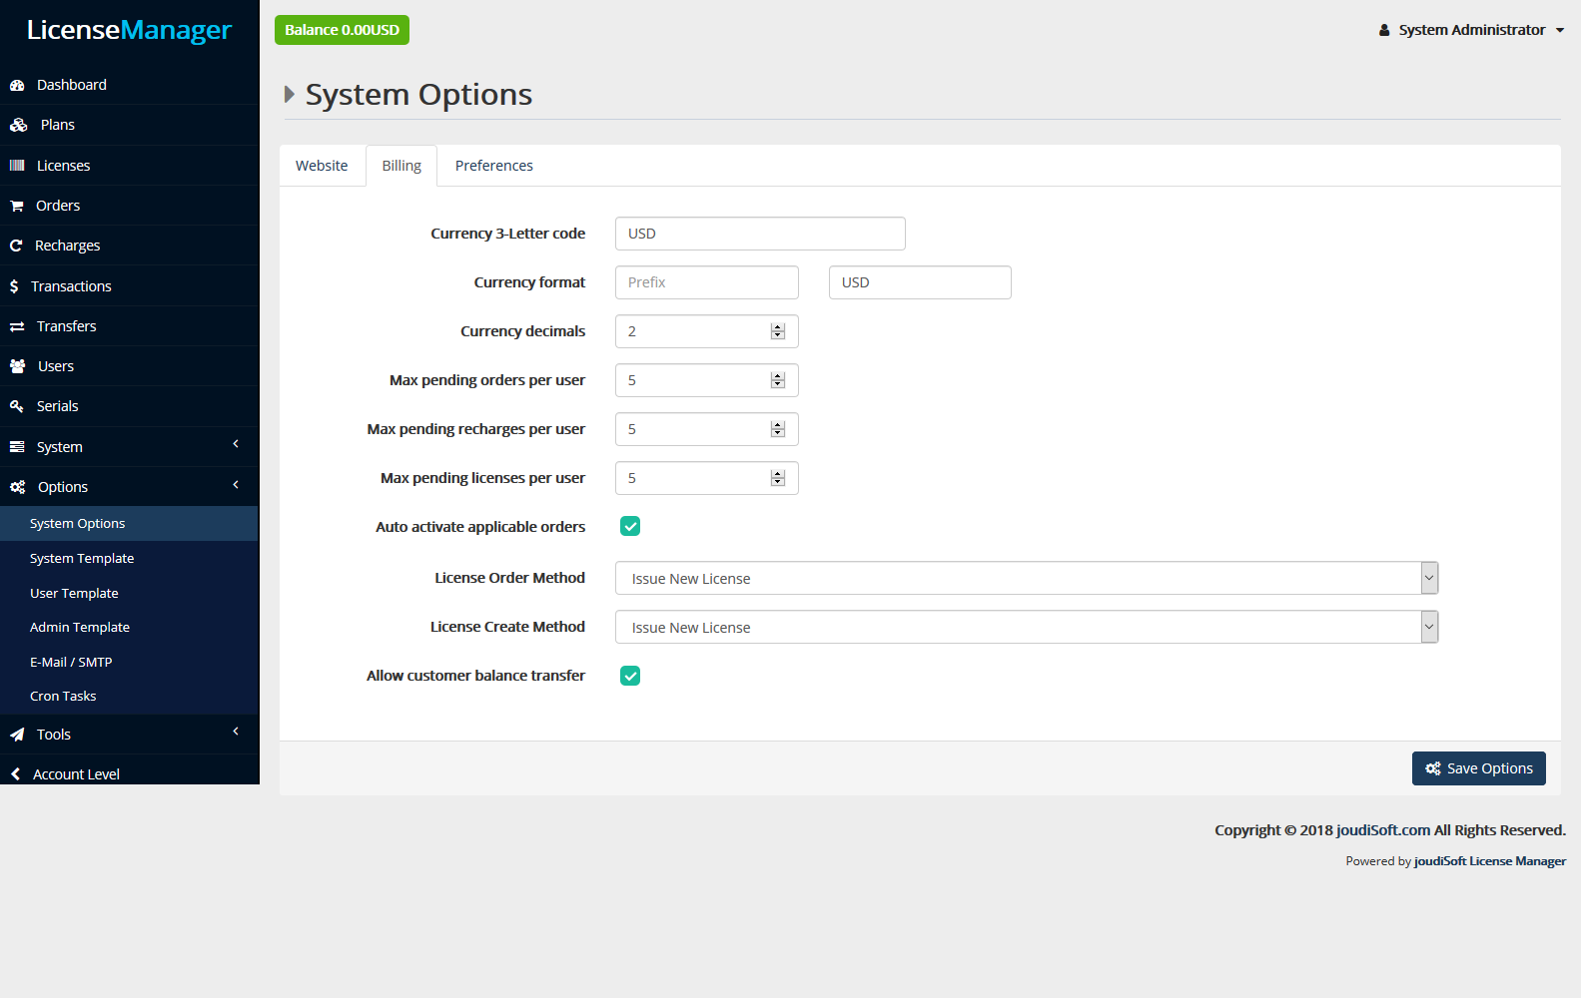
Task: Open the License Order Method dropdown
Action: [1026, 578]
